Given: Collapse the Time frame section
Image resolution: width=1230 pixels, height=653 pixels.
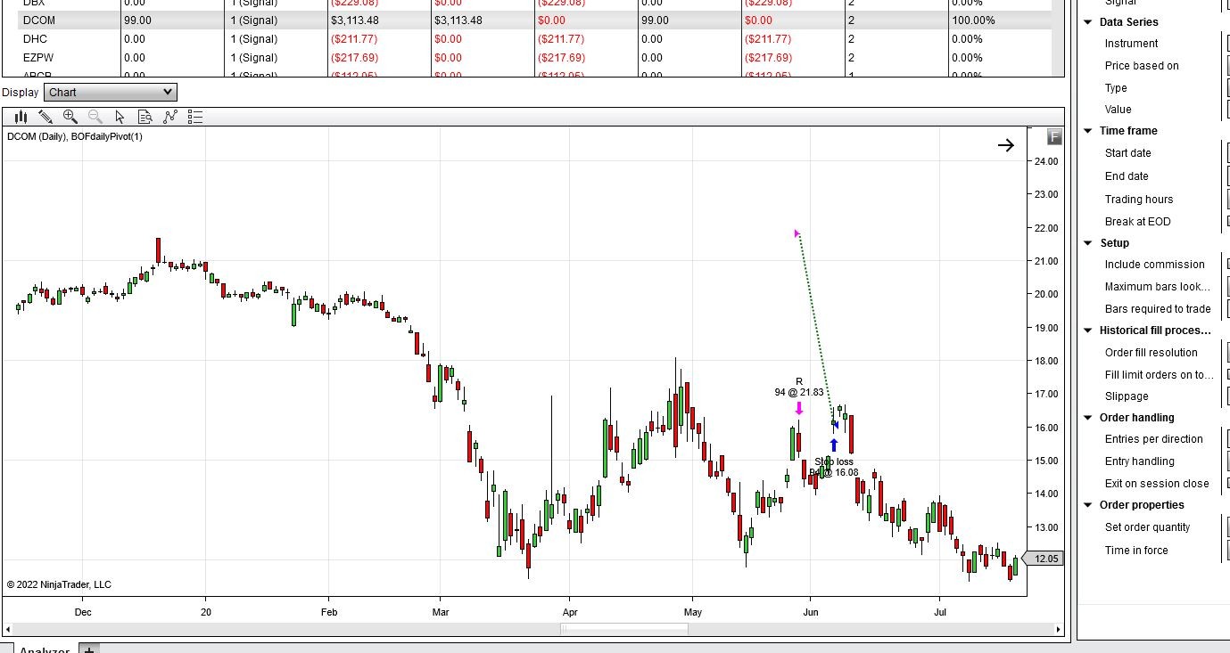Looking at the screenshot, I should [x=1088, y=131].
